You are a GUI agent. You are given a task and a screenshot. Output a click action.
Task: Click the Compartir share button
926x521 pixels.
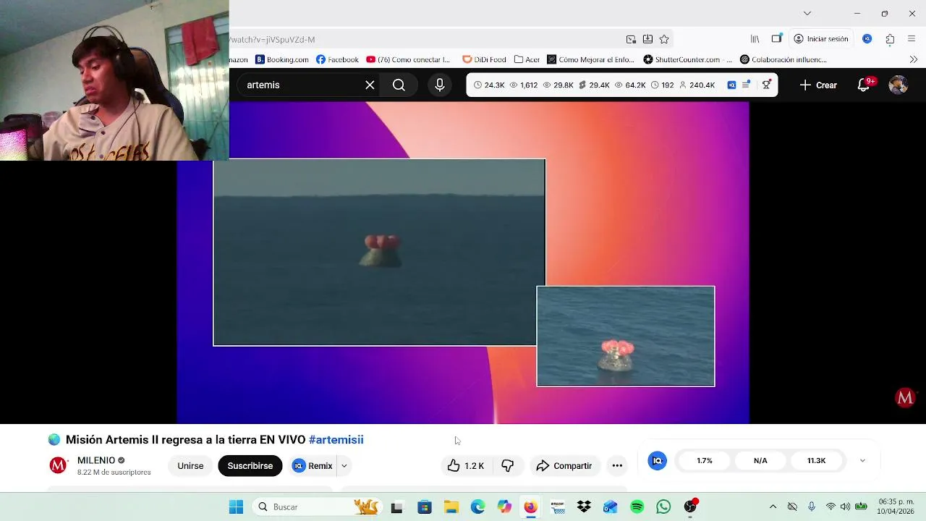pos(564,466)
